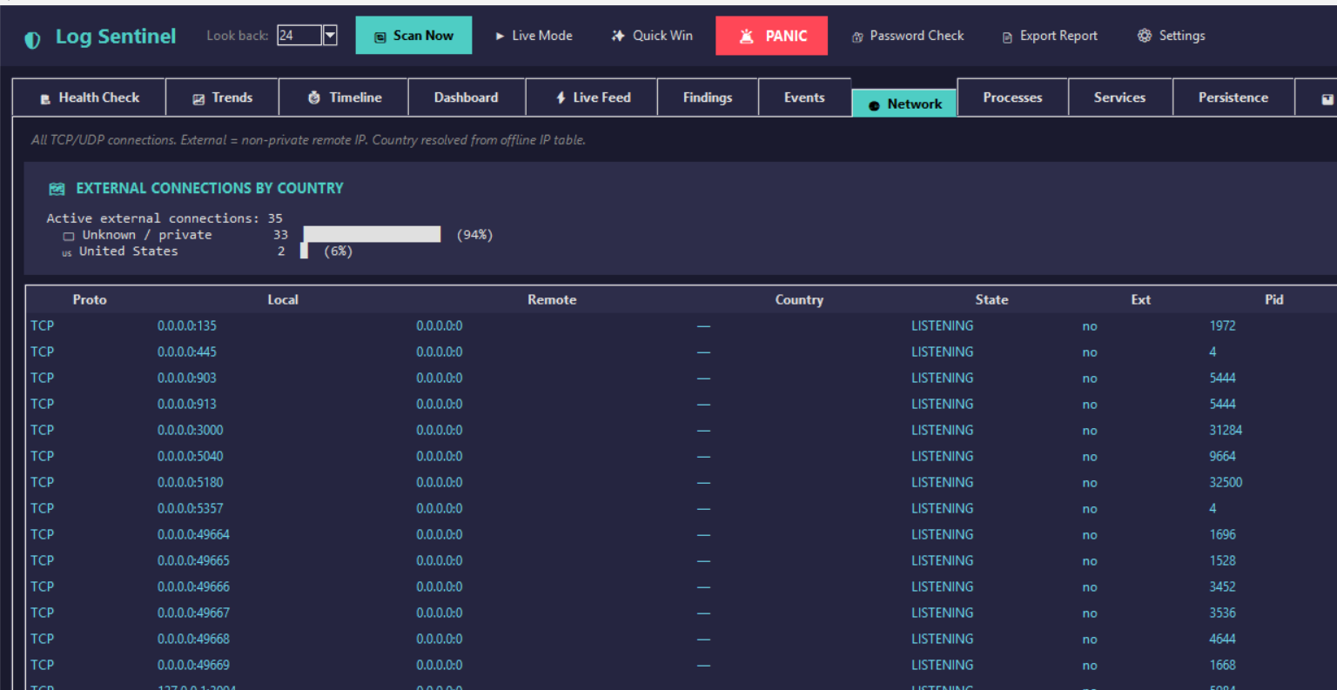1337x690 pixels.
Task: Sort by Proto column header
Action: coord(90,299)
